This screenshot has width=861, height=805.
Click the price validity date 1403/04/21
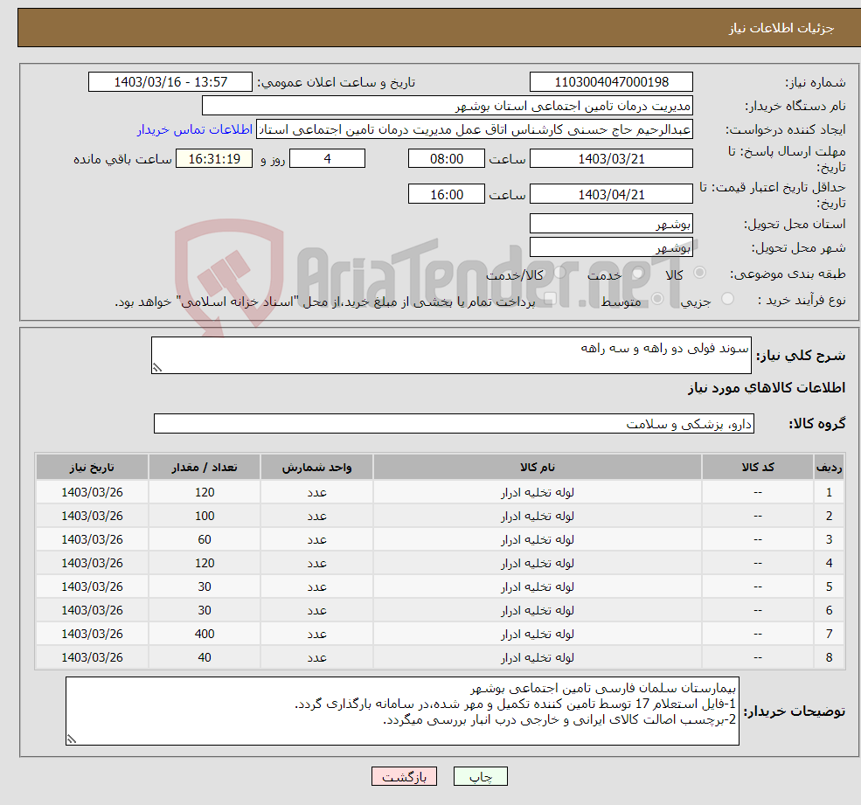(x=611, y=194)
